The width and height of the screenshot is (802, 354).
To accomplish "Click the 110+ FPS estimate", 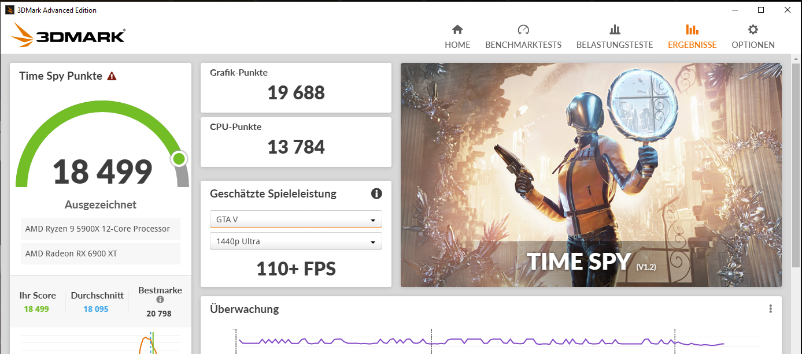I will click(x=296, y=268).
